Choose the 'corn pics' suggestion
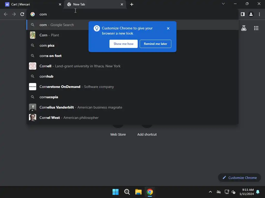265x198 pixels. pos(132,45)
